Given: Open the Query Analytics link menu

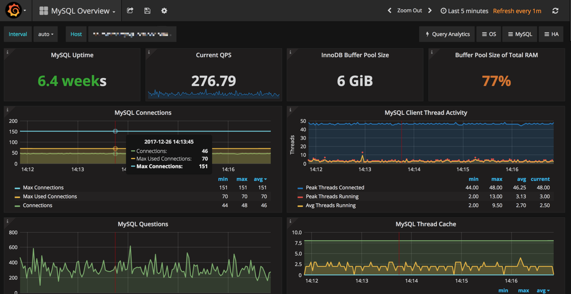Looking at the screenshot, I should (448, 34).
